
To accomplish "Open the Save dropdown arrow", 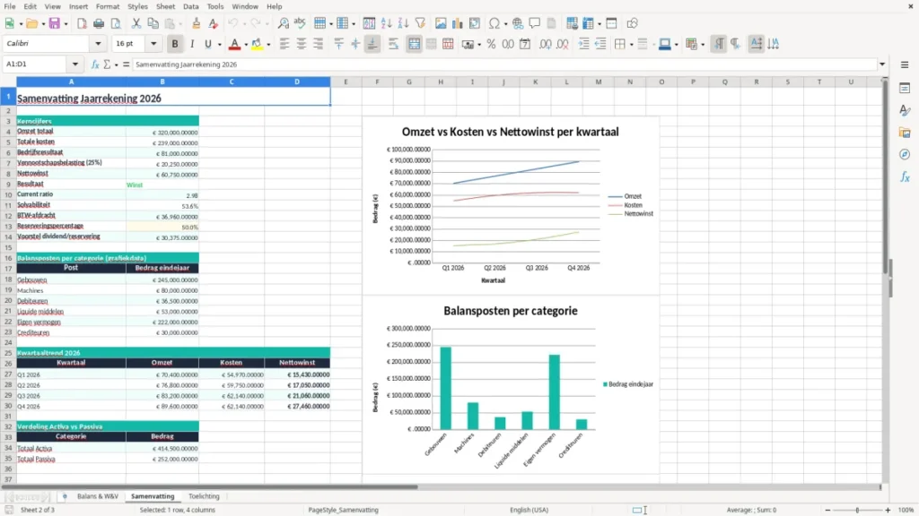I will pyautogui.click(x=66, y=24).
